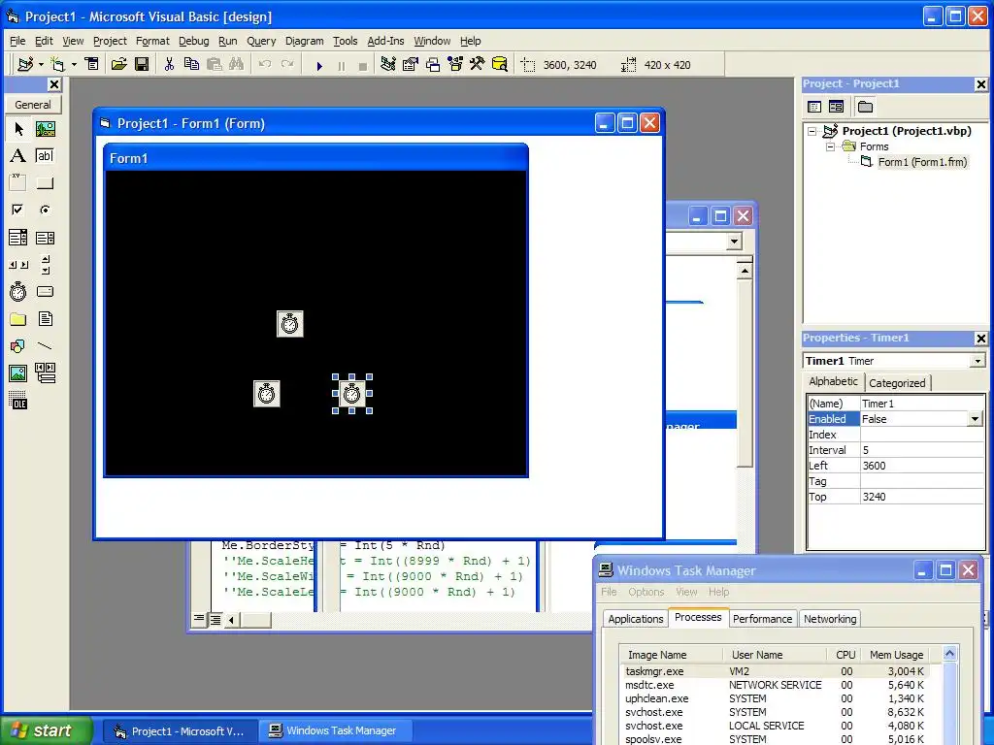This screenshot has width=994, height=745.
Task: Toggle Folders in Project panel
Action: click(x=865, y=107)
